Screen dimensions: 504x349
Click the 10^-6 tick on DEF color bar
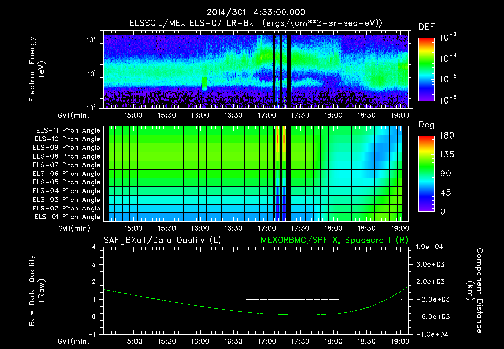click(x=448, y=100)
